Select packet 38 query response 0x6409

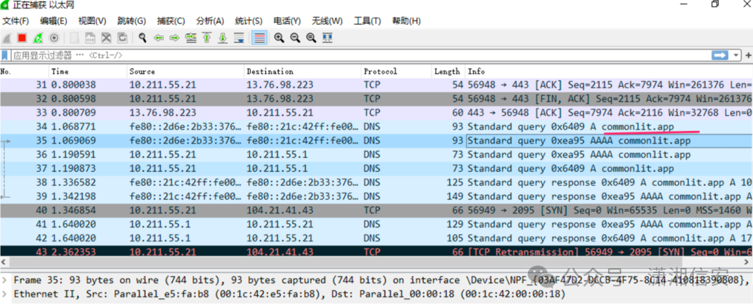376,182
